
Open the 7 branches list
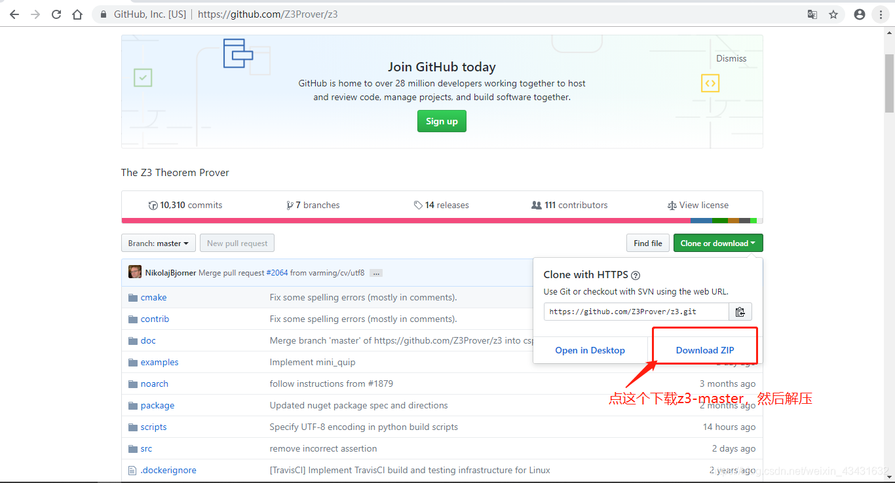click(x=313, y=205)
